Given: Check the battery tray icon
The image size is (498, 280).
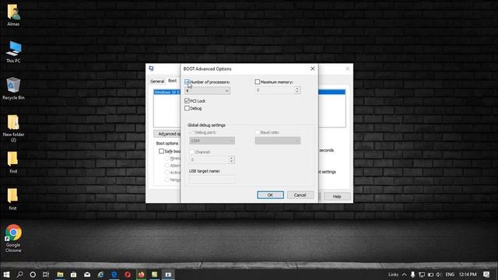Looking at the screenshot, I should tap(430, 275).
